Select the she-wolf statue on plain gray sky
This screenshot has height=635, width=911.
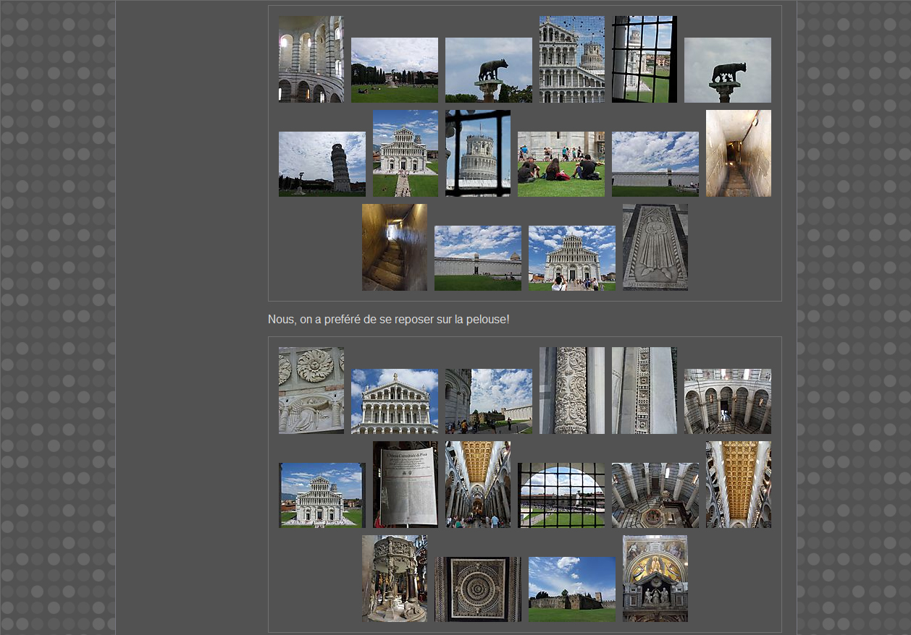727,70
